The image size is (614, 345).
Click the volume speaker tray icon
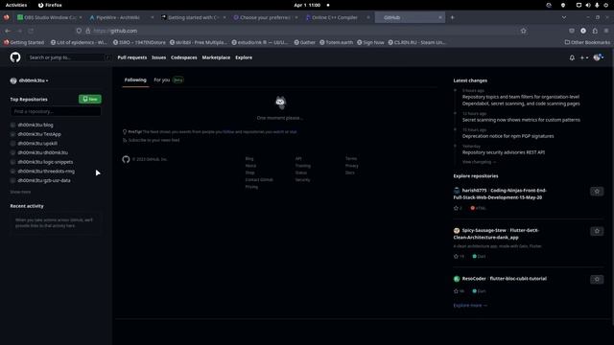[588, 5]
